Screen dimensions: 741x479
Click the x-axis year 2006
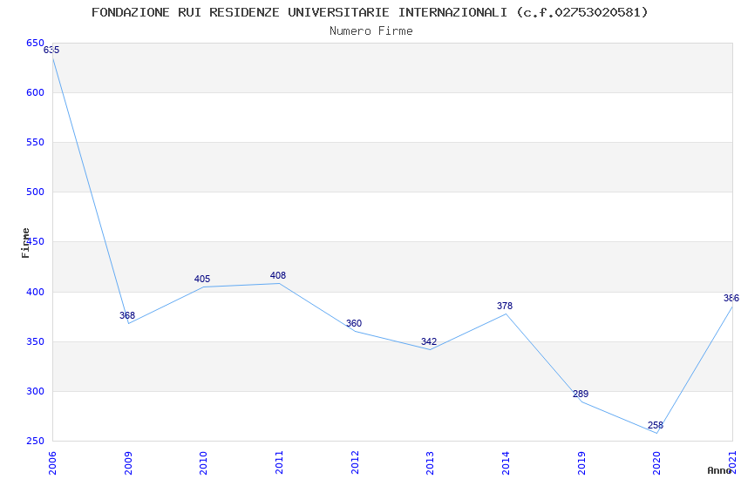(52, 463)
